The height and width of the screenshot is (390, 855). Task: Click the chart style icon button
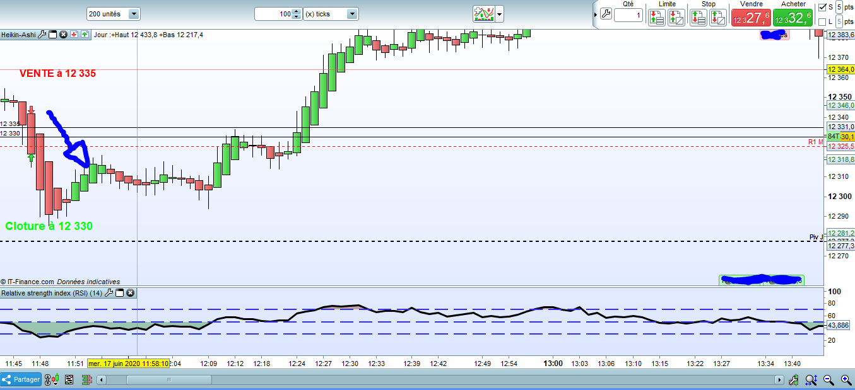tap(484, 13)
